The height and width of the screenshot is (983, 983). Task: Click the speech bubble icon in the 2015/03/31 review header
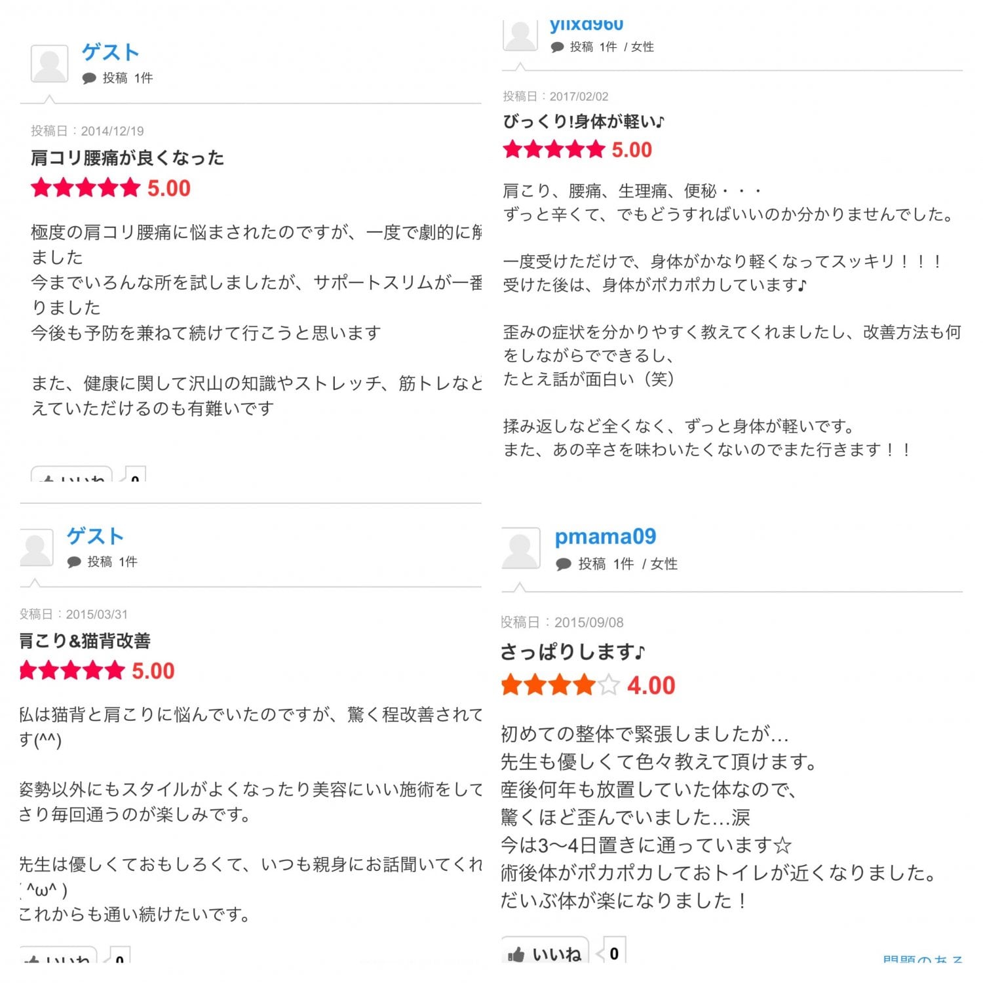tap(74, 562)
